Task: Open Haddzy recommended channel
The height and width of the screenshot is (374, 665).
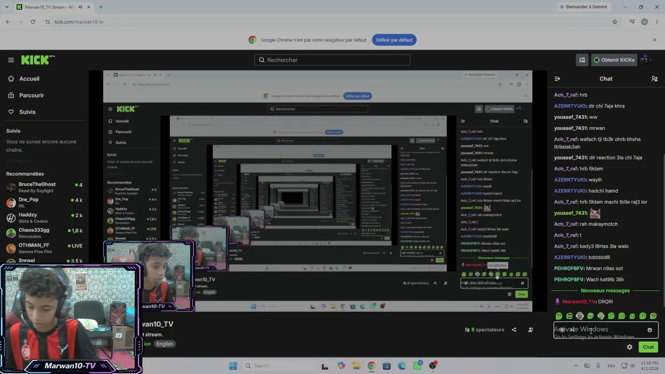Action: 44,218
